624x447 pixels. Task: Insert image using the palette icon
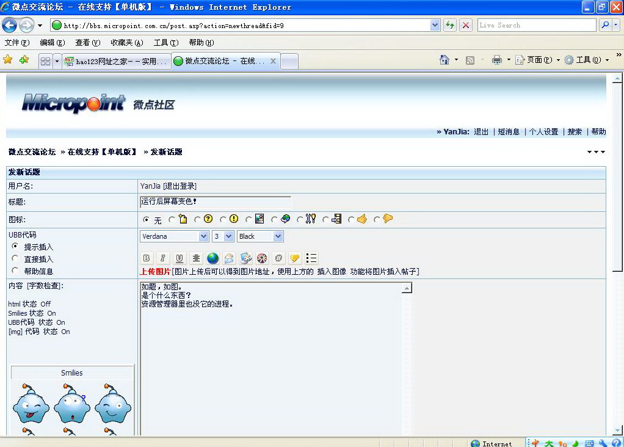click(x=245, y=258)
